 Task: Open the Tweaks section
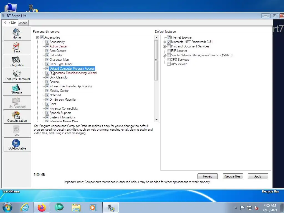point(17,89)
